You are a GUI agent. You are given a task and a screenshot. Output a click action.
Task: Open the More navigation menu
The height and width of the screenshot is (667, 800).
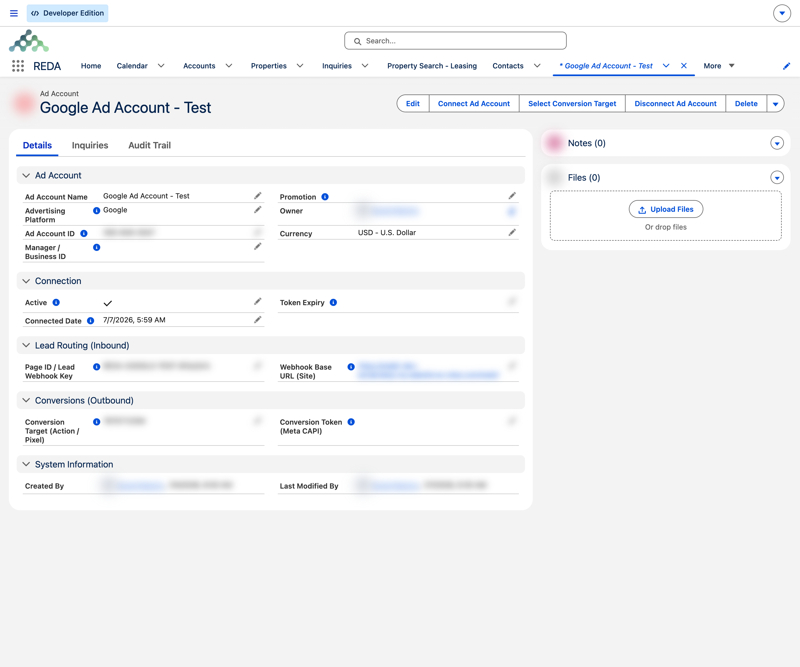point(719,66)
